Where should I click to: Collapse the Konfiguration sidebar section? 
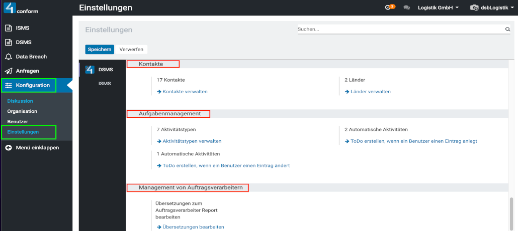[33, 85]
